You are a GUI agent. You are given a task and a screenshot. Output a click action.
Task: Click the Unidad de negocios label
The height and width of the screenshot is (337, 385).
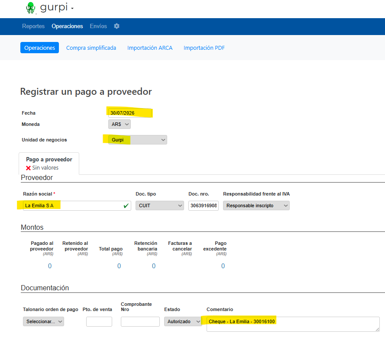point(44,140)
